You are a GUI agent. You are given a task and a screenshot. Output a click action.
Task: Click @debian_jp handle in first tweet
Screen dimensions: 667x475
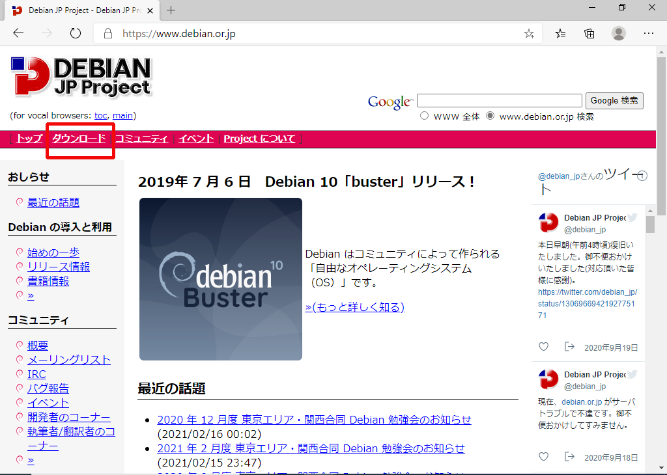585,230
